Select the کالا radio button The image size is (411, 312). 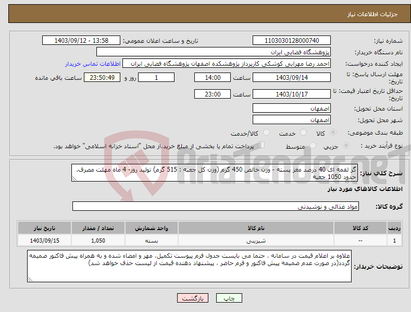click(333, 133)
